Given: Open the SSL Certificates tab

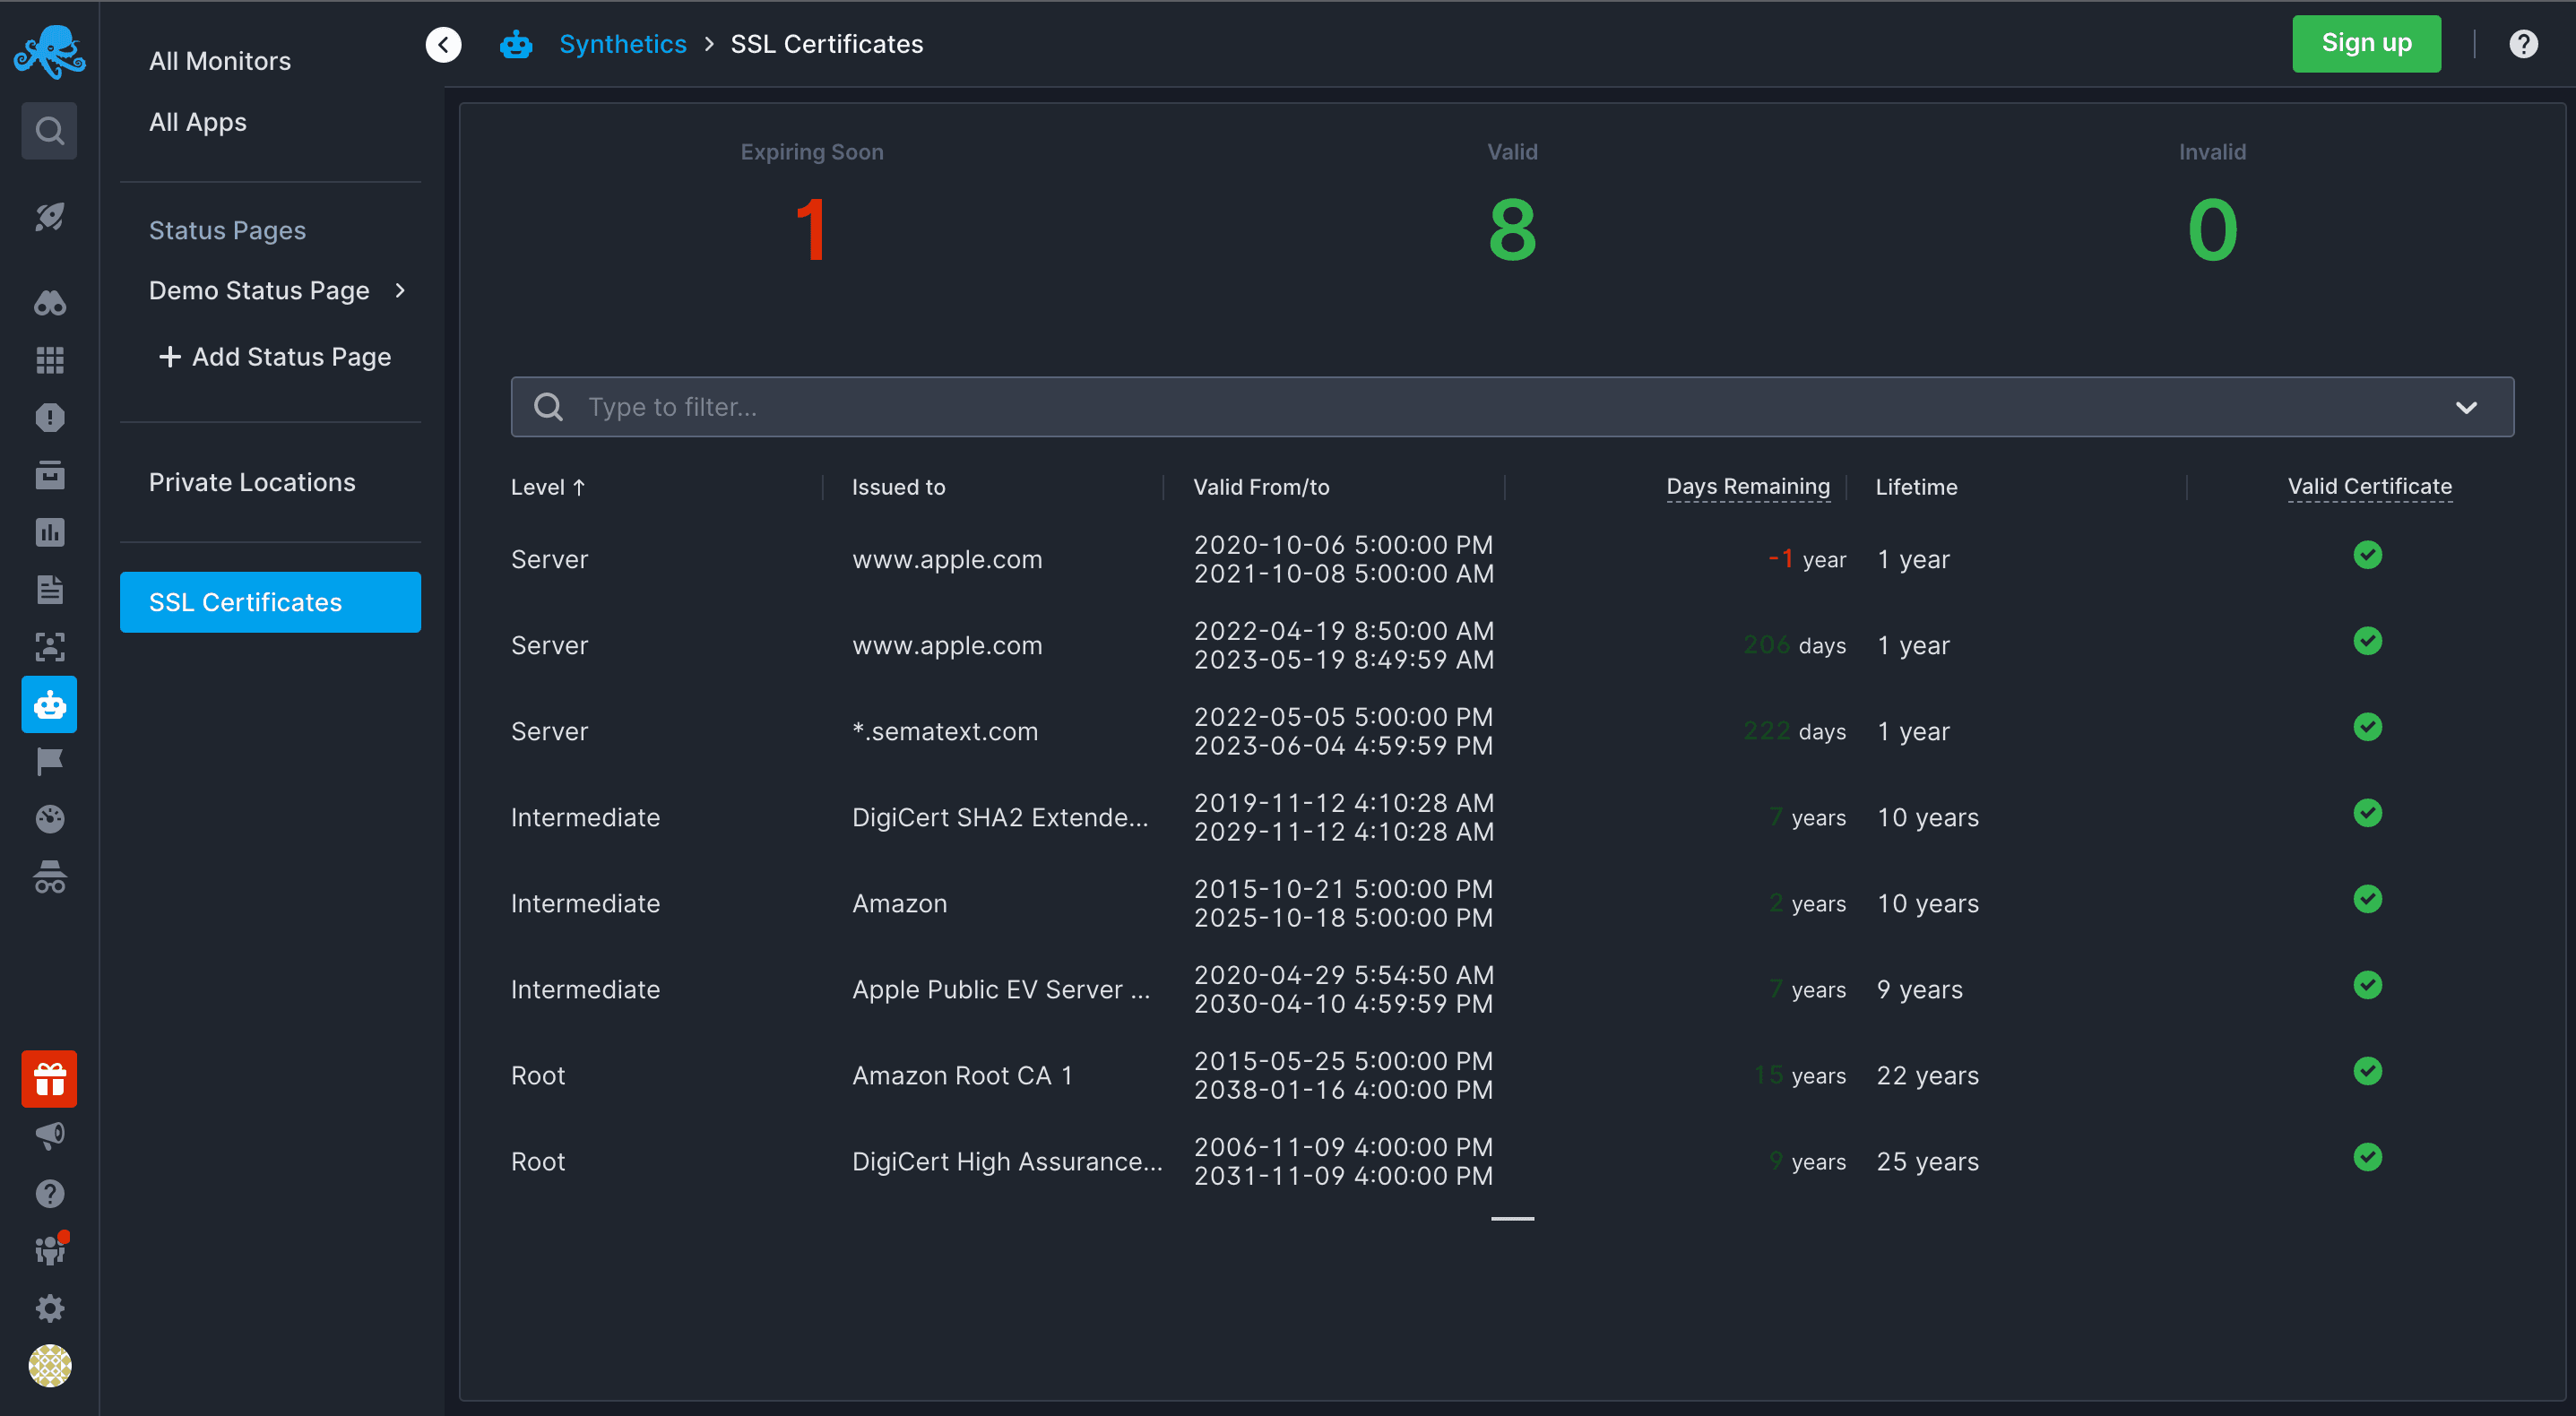Looking at the screenshot, I should tap(245, 601).
